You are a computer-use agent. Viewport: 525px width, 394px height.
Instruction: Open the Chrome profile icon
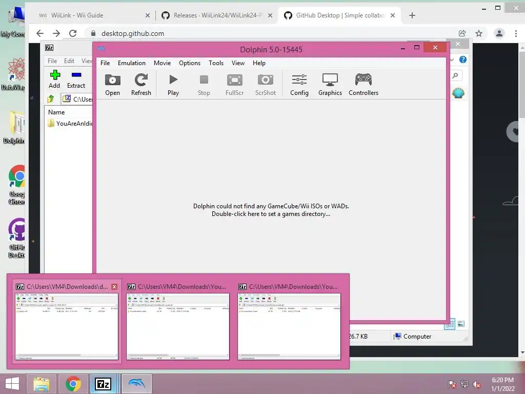tap(499, 33)
